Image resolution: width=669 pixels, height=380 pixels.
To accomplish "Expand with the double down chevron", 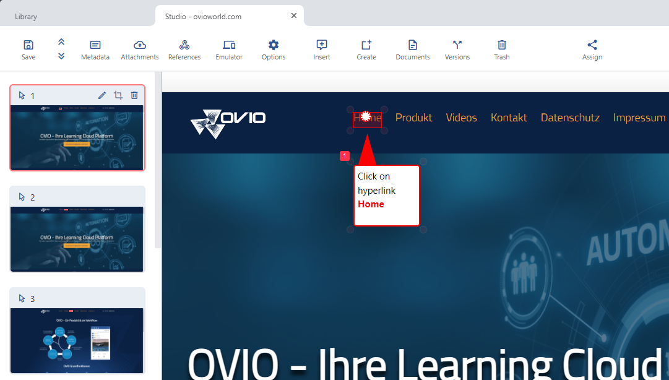I will click(61, 56).
